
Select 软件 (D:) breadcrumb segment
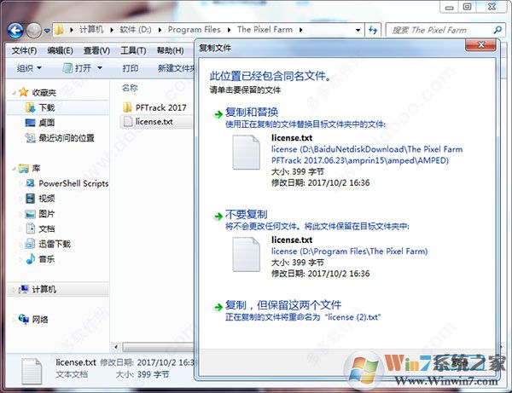coord(135,30)
